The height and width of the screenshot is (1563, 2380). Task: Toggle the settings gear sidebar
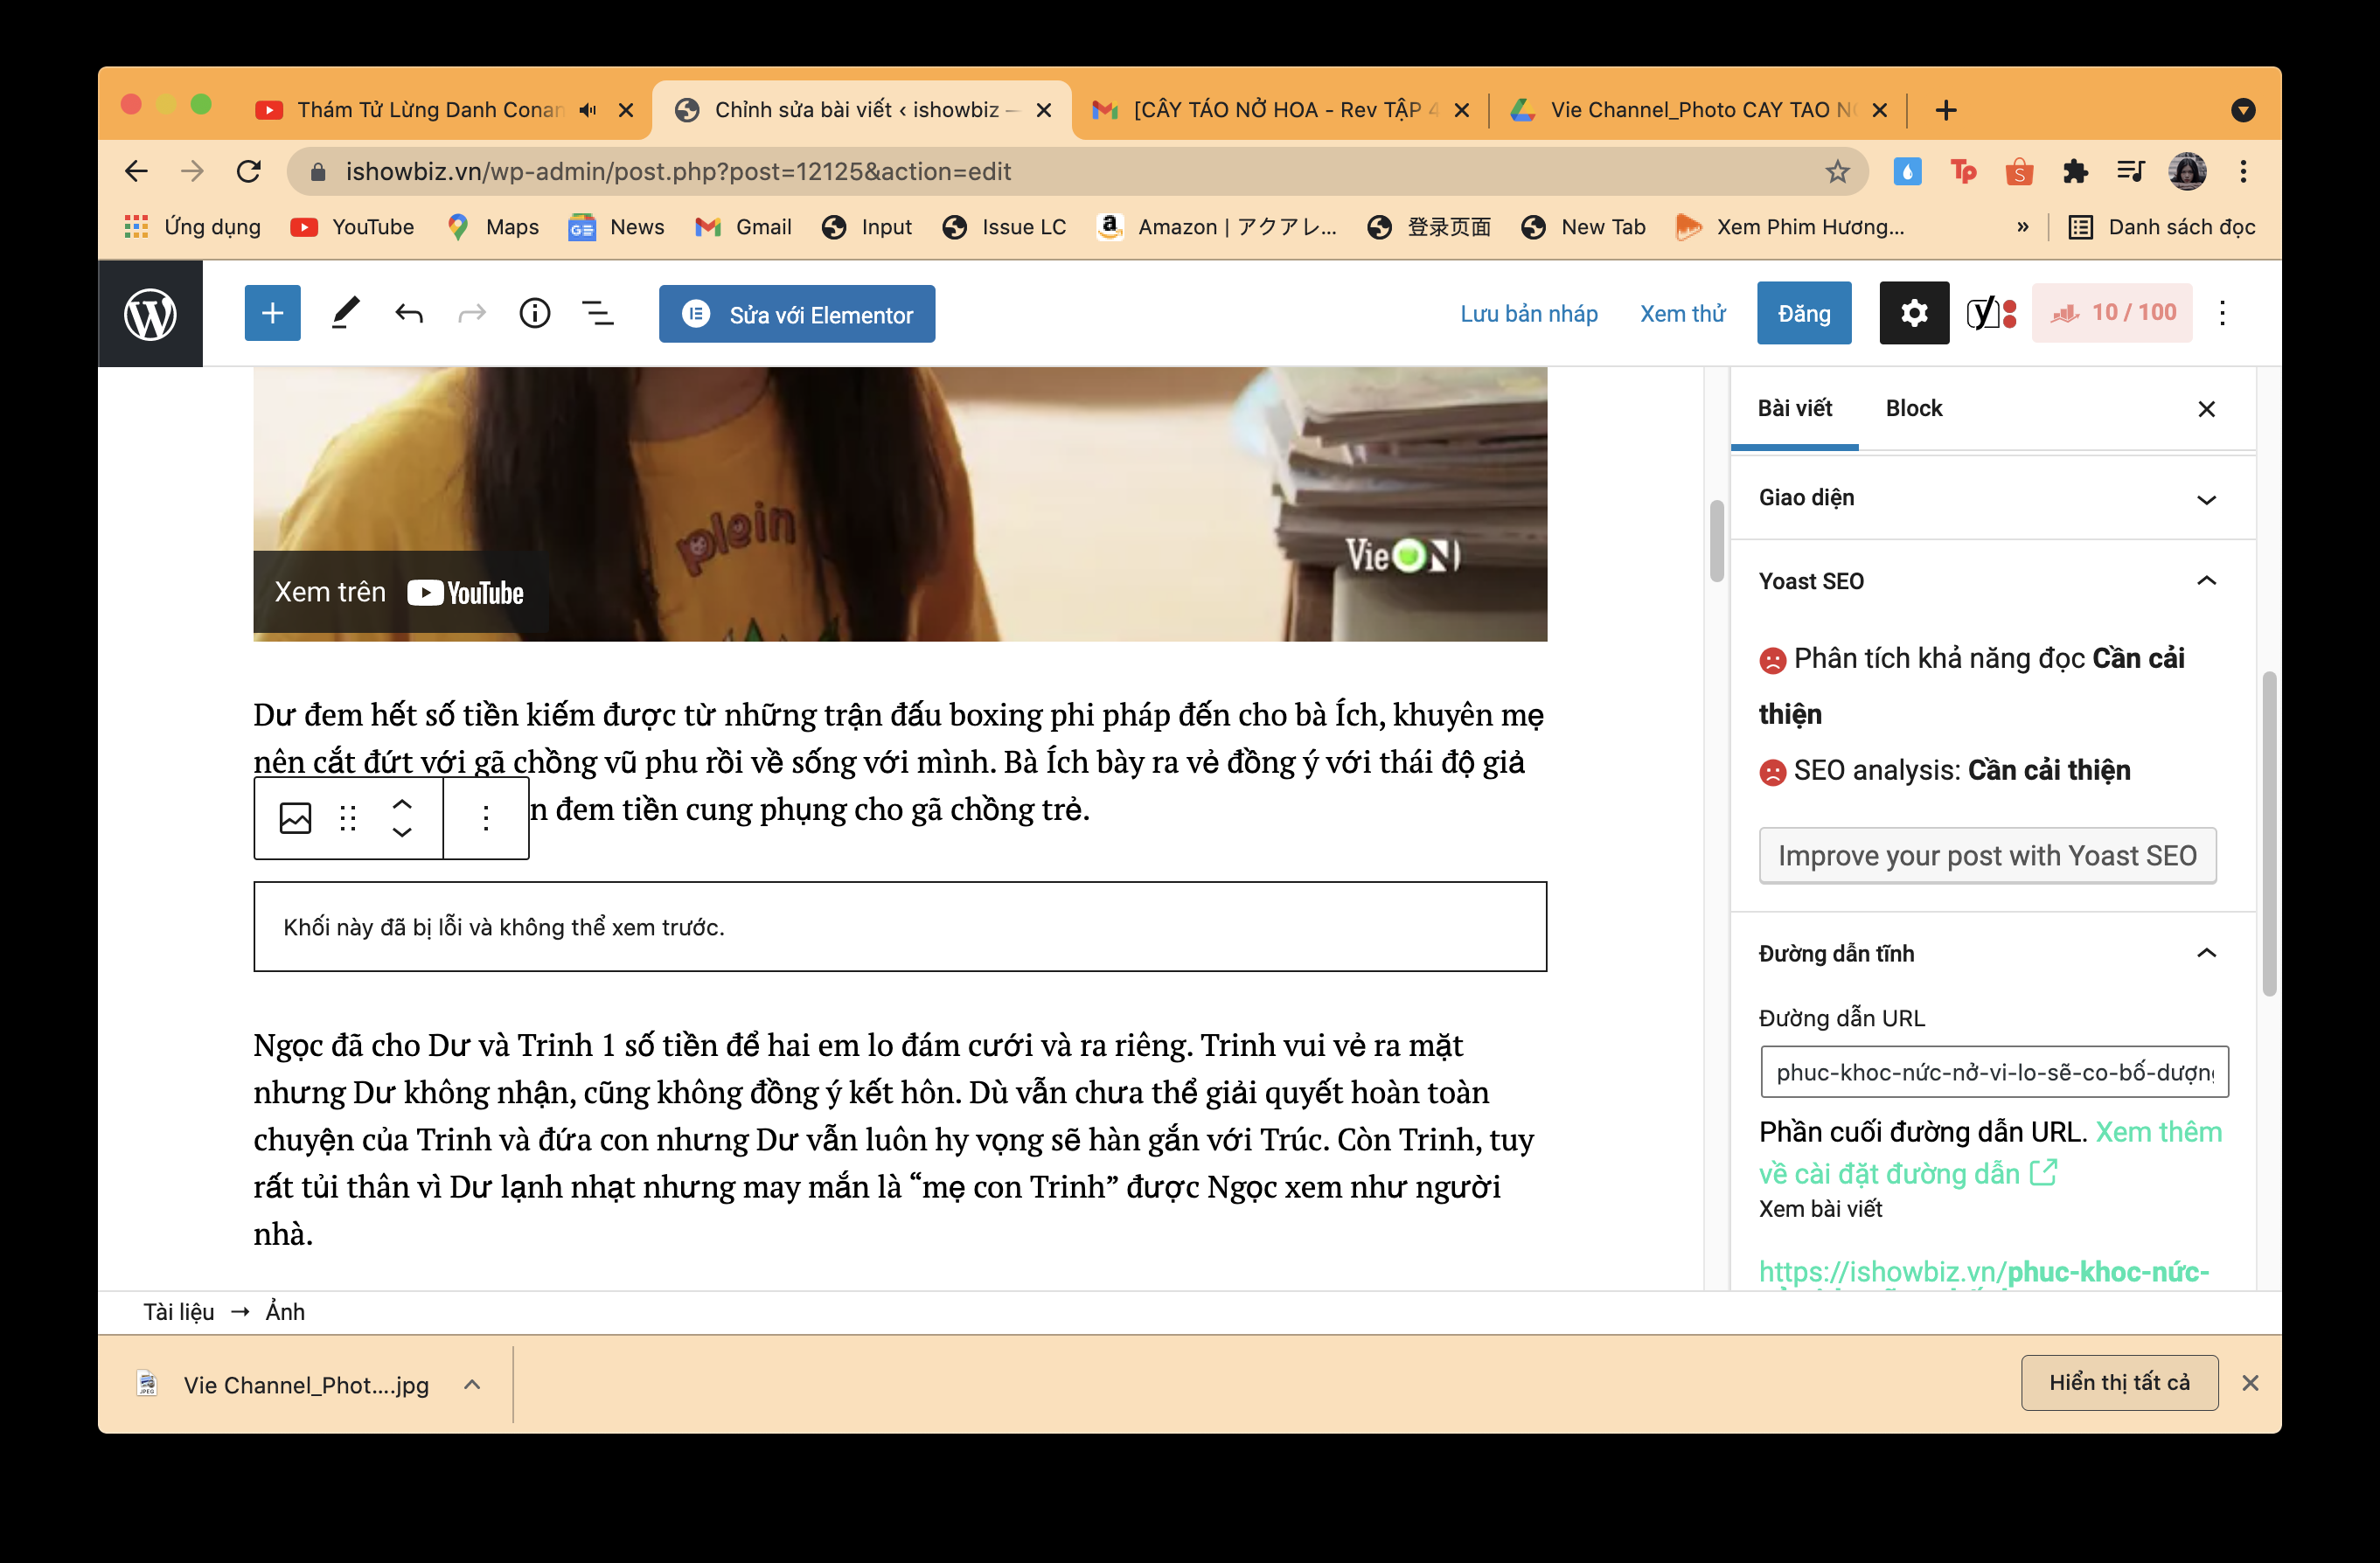[1913, 313]
